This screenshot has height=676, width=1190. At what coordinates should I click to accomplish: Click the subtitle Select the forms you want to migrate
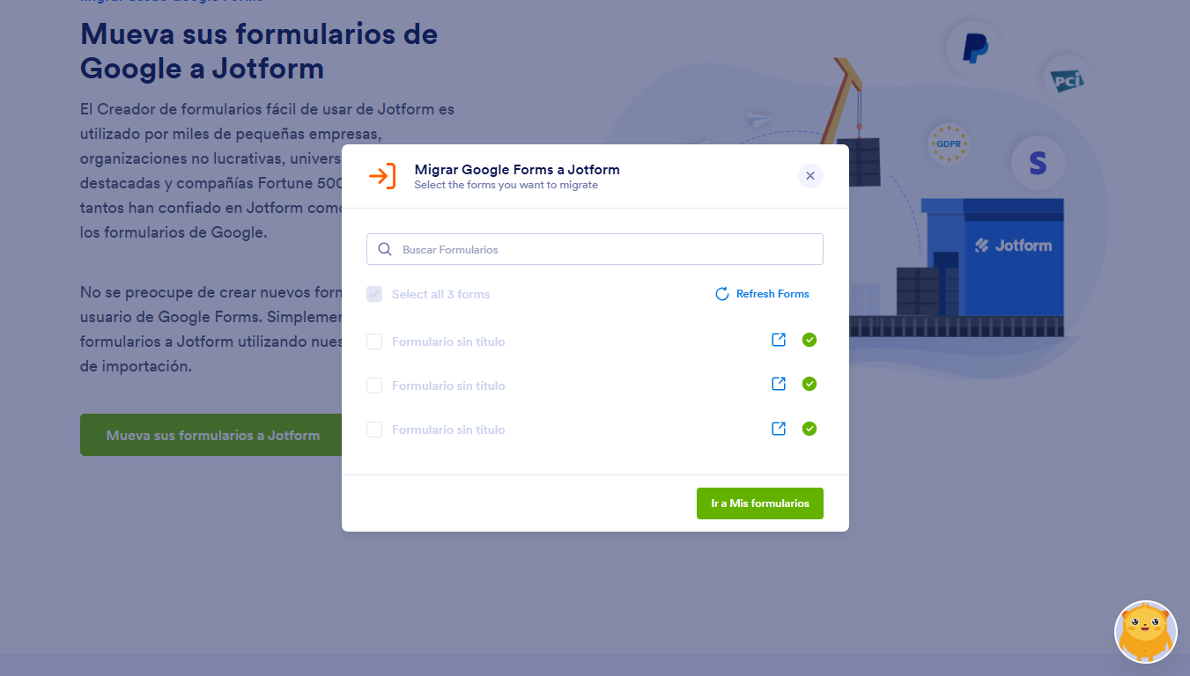(506, 185)
